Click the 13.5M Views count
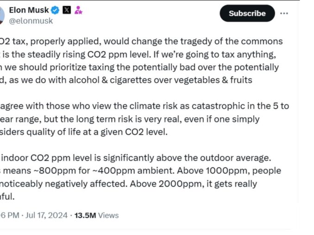 pos(96,215)
